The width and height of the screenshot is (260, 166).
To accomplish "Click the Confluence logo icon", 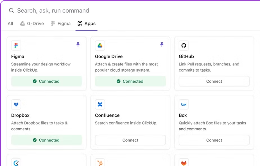I will pos(100,104).
